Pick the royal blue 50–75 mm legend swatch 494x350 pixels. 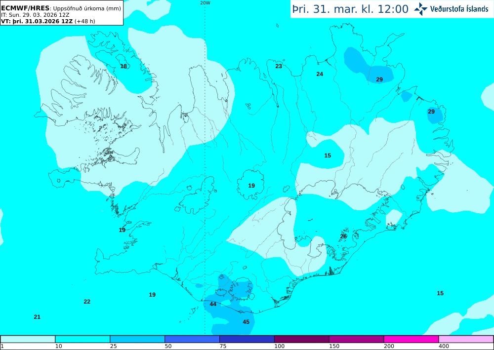tap(192, 339)
